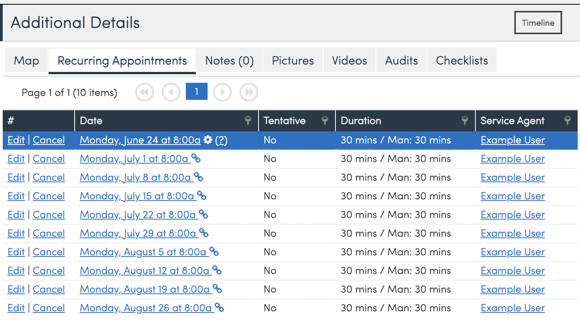Cancel the Monday, August 12 appointment
Screen dimensions: 580x321
[x=49, y=270]
